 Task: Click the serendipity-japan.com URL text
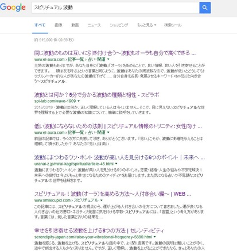tap(93, 237)
